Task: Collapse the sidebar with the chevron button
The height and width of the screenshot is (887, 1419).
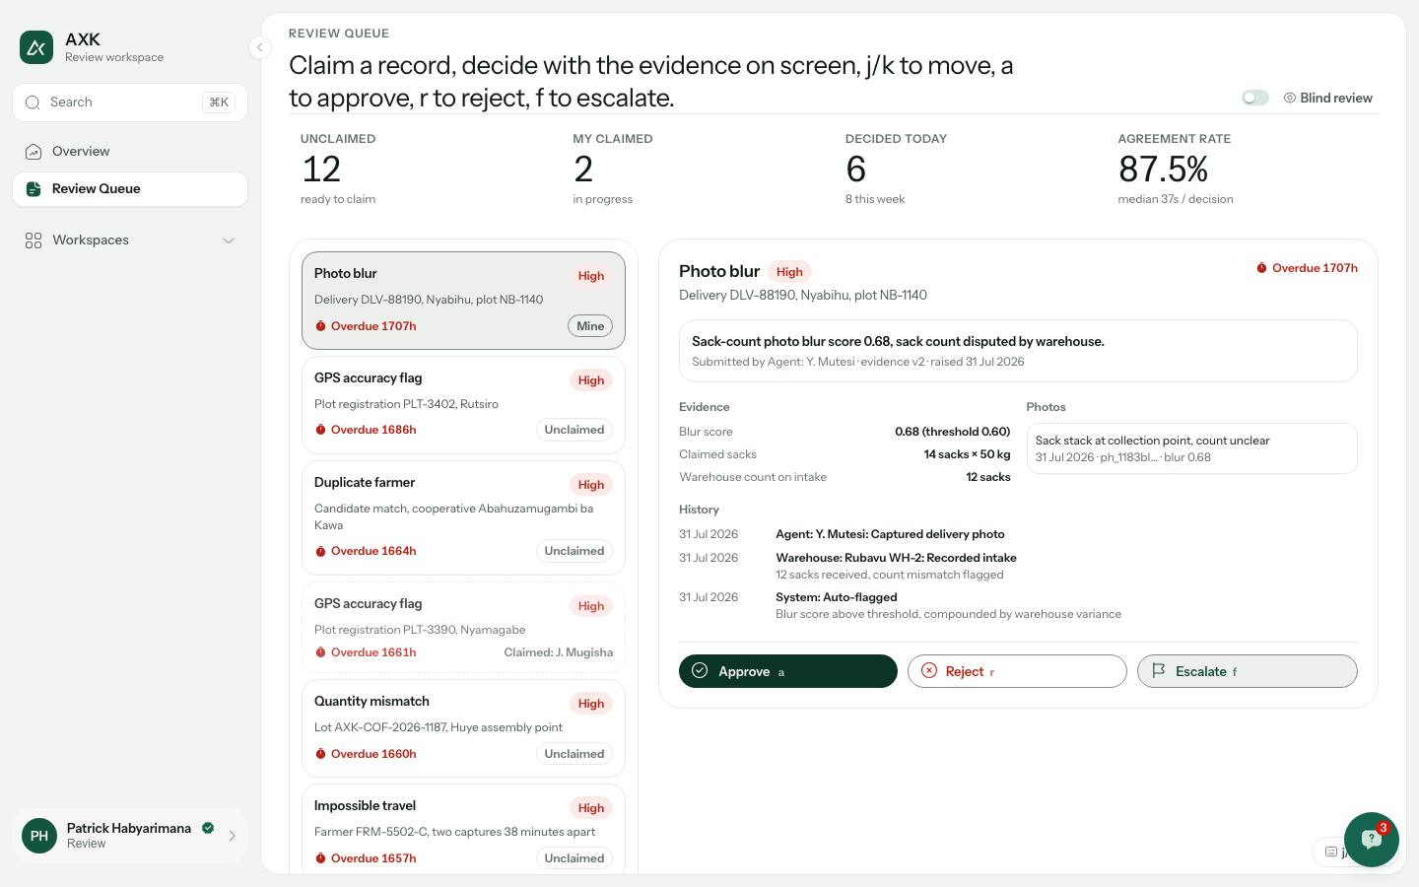Action: coord(259,47)
